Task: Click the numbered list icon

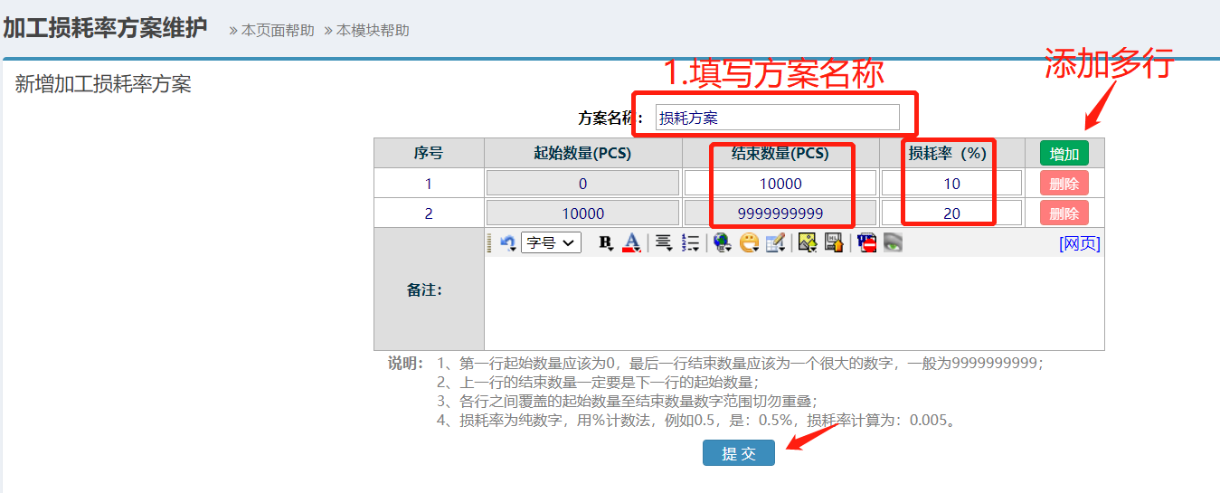Action: tap(690, 242)
